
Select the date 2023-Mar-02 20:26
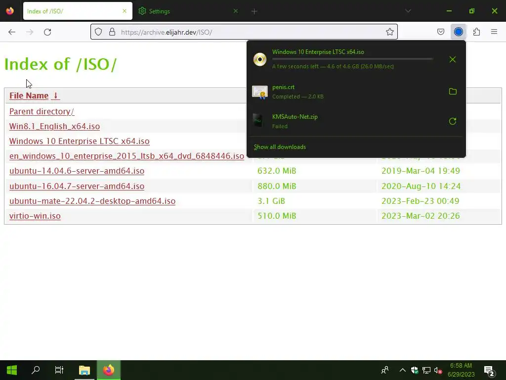coord(421,216)
